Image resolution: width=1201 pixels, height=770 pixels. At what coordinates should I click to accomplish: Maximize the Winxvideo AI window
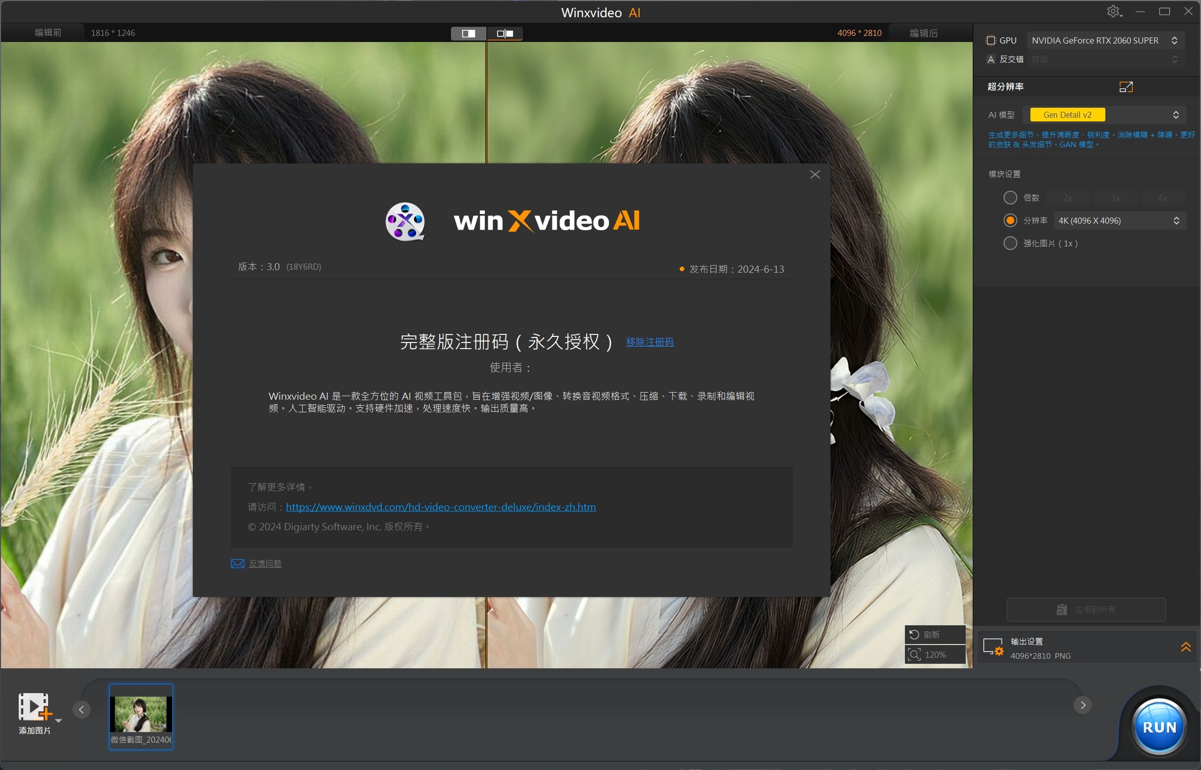(x=1164, y=12)
